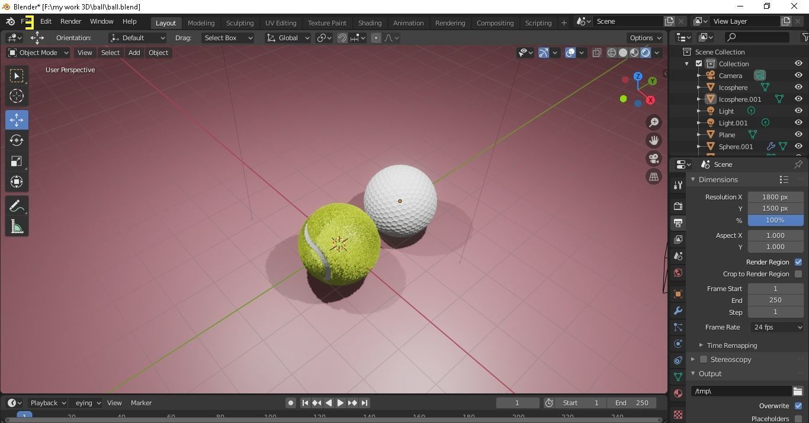809x423 pixels.
Task: Jump to timeline end frame button
Action: click(x=365, y=403)
